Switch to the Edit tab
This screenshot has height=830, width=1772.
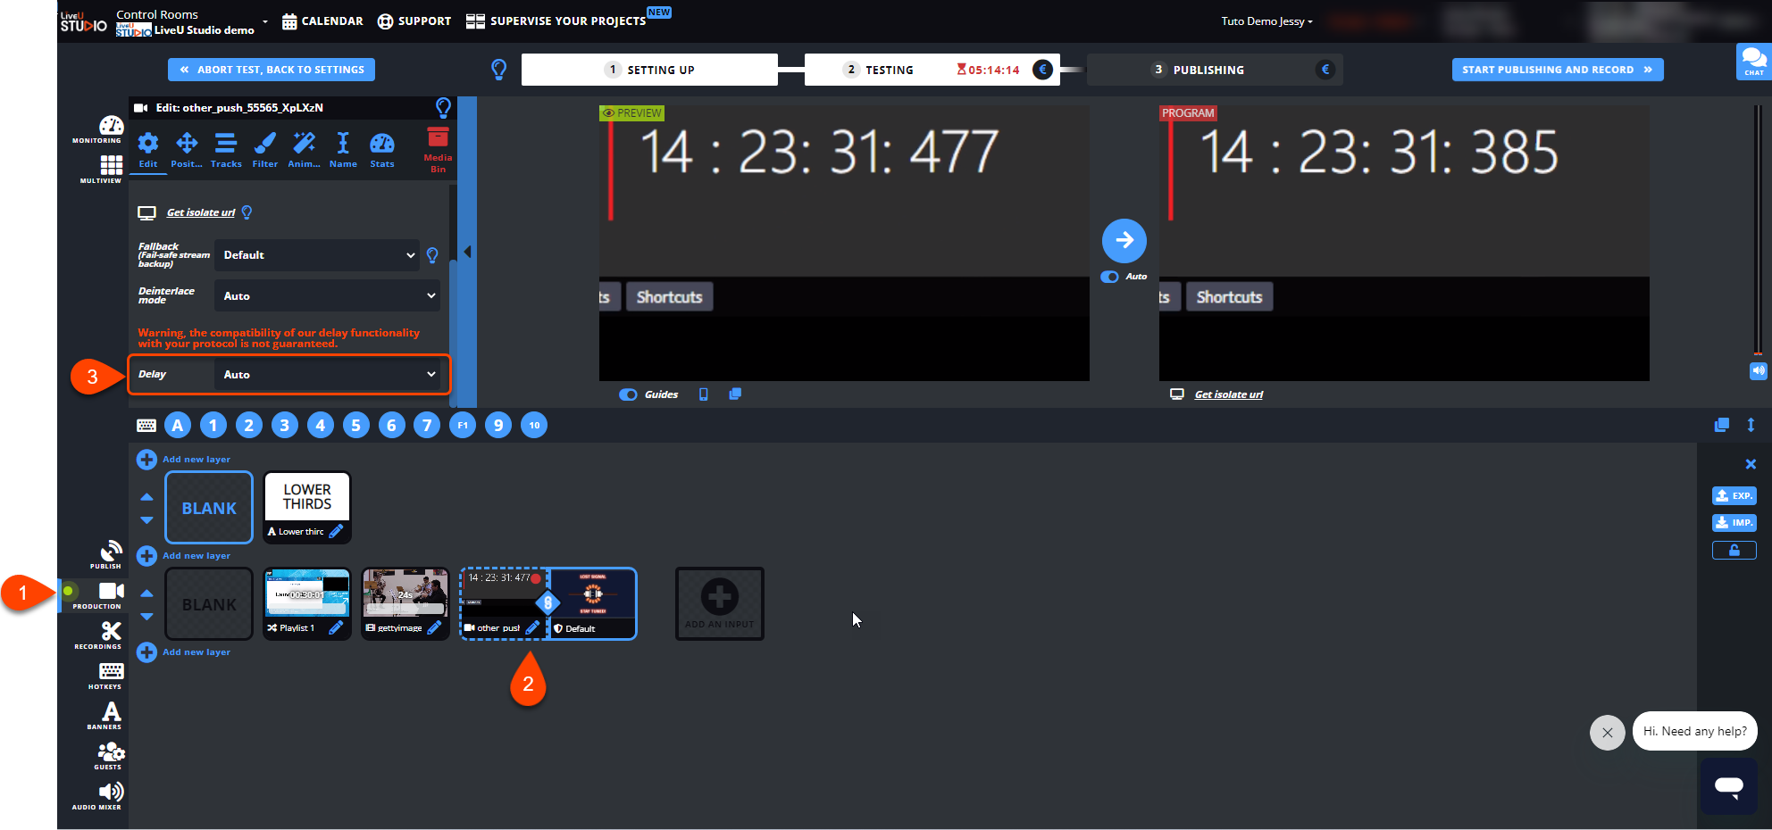(148, 150)
